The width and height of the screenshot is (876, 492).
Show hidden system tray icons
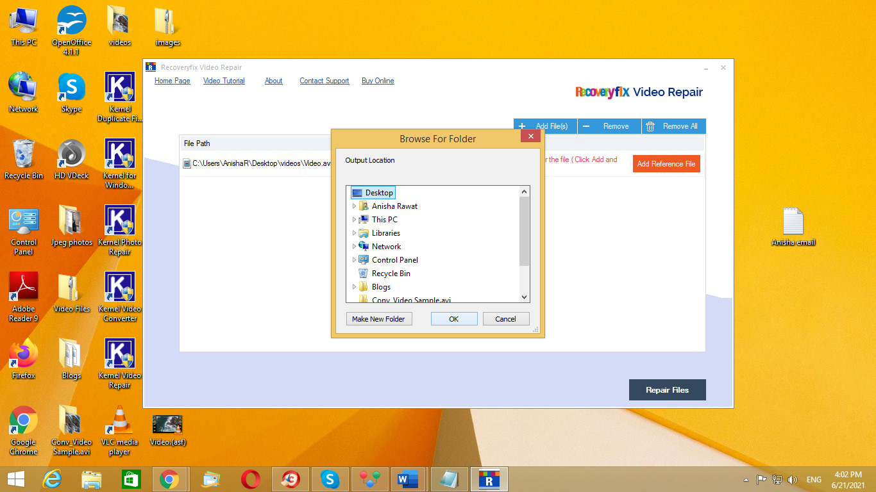[746, 479]
